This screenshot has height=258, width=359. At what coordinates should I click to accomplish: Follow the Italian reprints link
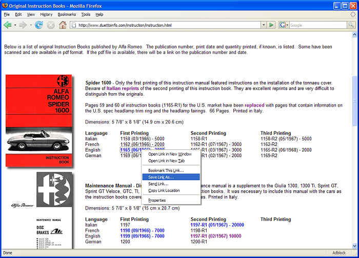click(123, 89)
